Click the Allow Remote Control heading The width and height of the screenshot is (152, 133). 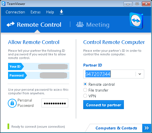[x=34, y=42]
